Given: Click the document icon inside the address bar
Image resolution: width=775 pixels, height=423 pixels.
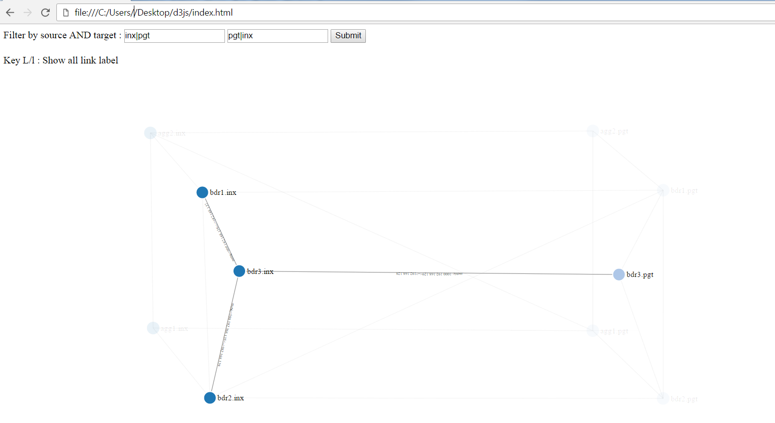Looking at the screenshot, I should point(66,12).
